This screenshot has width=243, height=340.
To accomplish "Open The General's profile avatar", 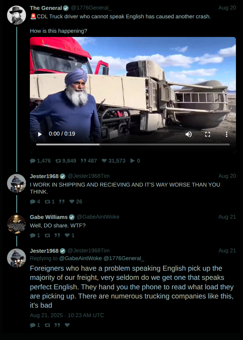I will pos(17,15).
